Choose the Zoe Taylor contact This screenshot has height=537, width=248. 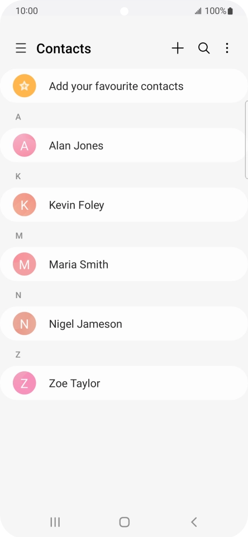click(x=123, y=383)
